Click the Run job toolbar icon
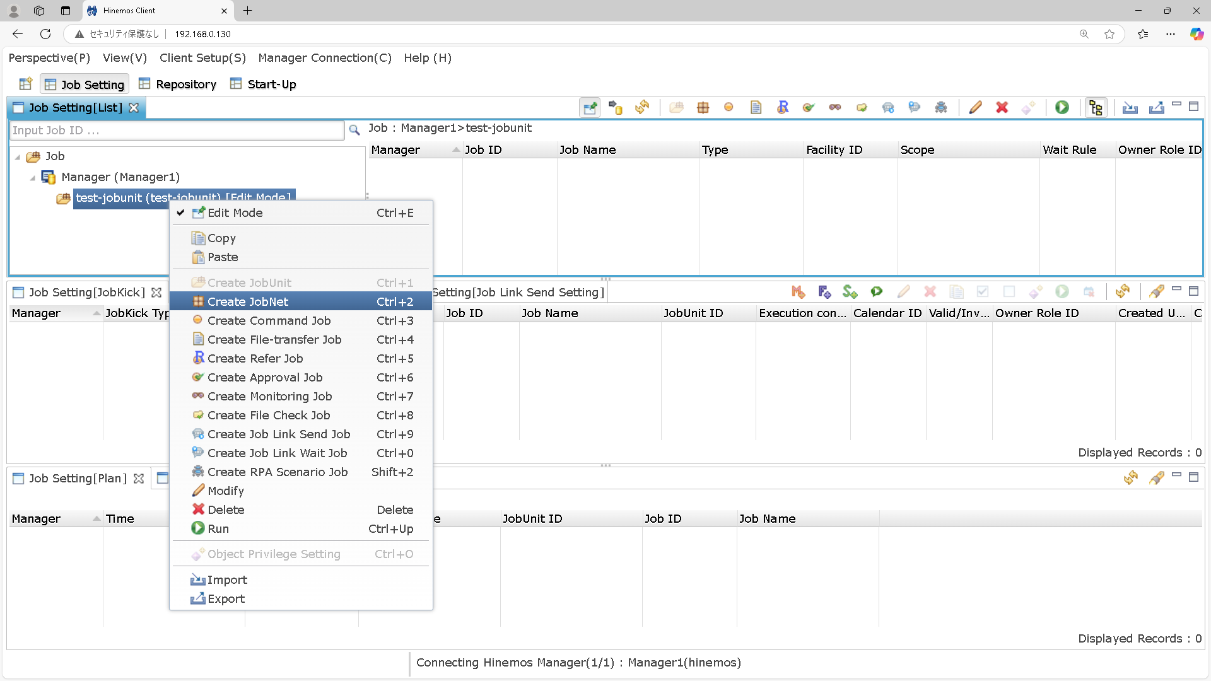The image size is (1211, 681). click(1062, 107)
